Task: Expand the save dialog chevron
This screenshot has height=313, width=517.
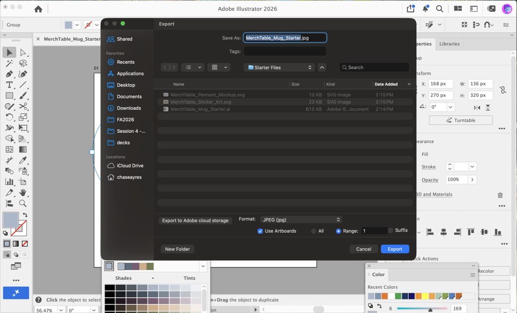Action: tap(322, 67)
